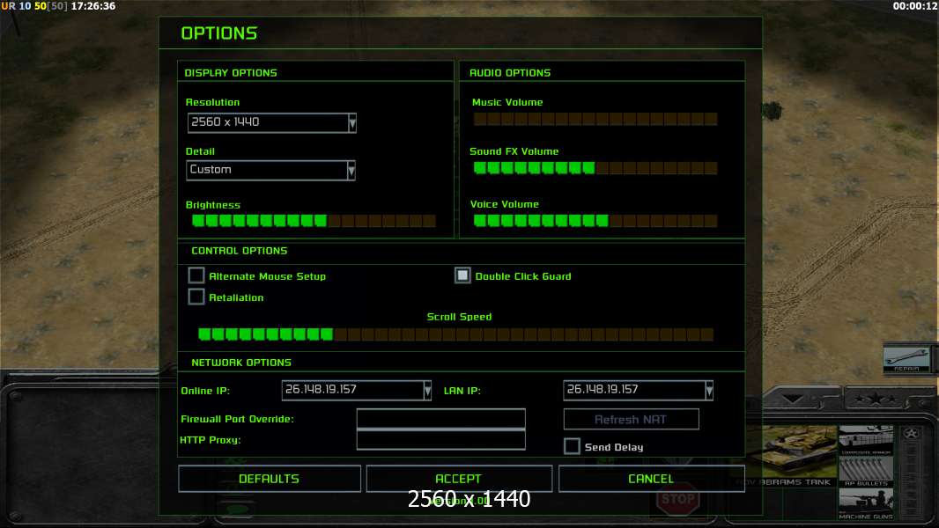
Task: Enable the Send Delay checkbox
Action: [572, 446]
